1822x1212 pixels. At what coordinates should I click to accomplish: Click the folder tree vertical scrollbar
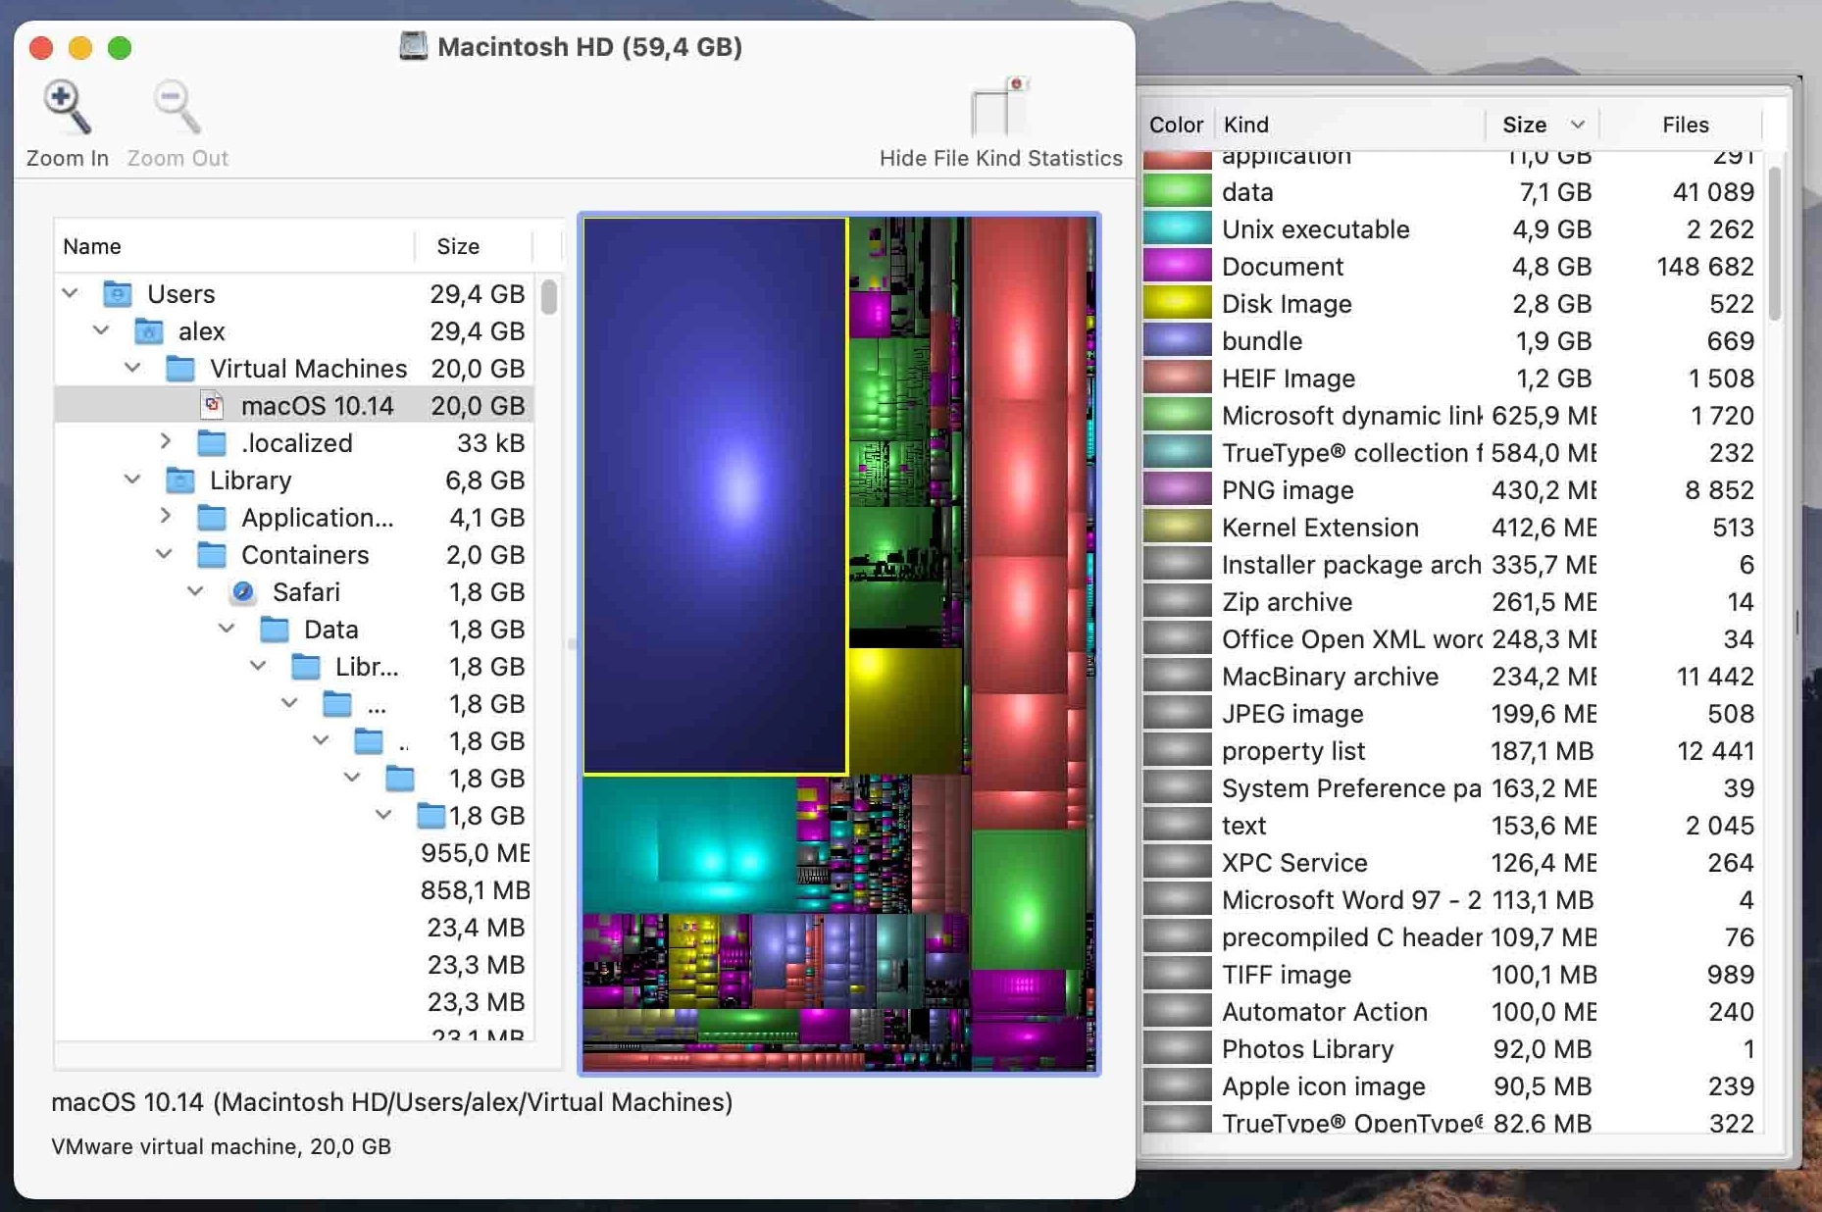coord(548,297)
